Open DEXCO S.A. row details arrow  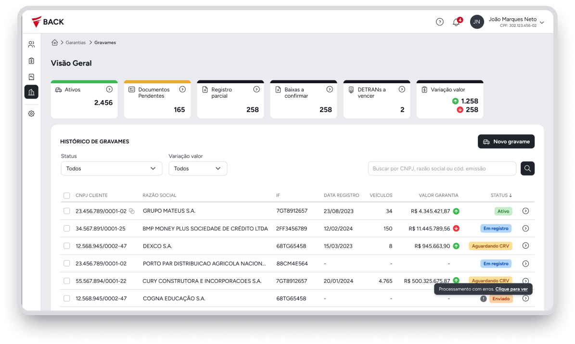tap(525, 246)
